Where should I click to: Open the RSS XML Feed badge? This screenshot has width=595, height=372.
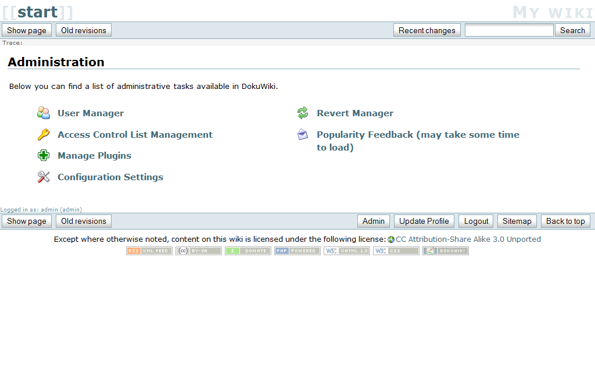click(x=149, y=251)
